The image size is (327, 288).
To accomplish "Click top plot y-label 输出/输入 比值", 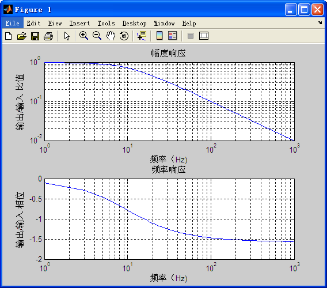I will click(20, 103).
